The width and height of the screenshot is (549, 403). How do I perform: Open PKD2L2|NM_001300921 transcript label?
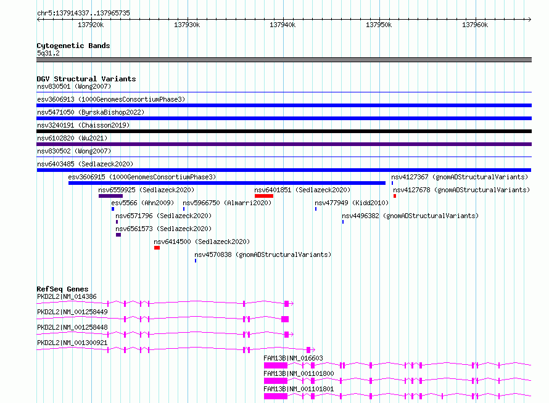pos(72,343)
